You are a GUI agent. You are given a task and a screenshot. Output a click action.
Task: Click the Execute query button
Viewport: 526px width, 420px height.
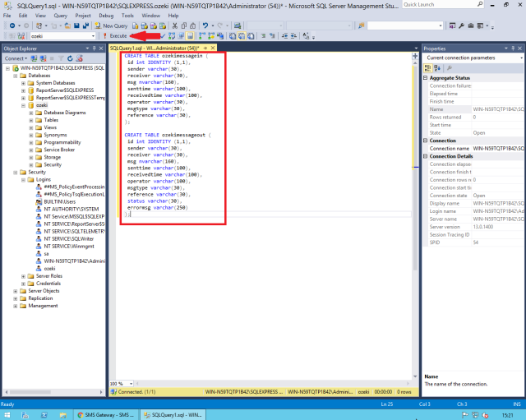coord(115,36)
